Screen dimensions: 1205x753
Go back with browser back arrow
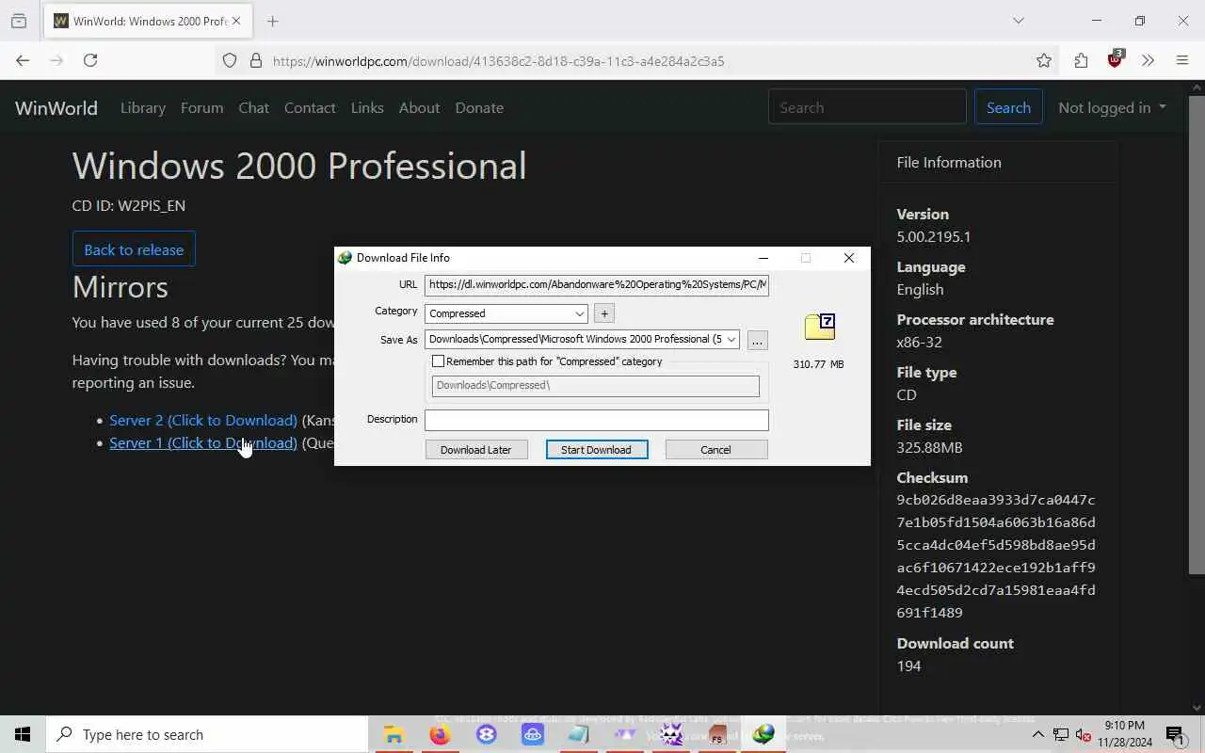pos(23,60)
